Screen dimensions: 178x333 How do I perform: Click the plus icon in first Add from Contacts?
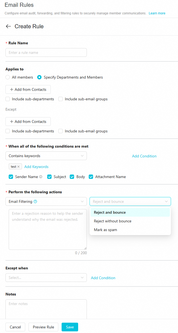click(x=12, y=89)
